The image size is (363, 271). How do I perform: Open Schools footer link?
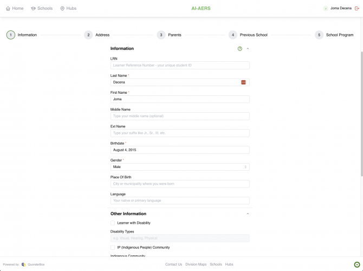point(216,264)
